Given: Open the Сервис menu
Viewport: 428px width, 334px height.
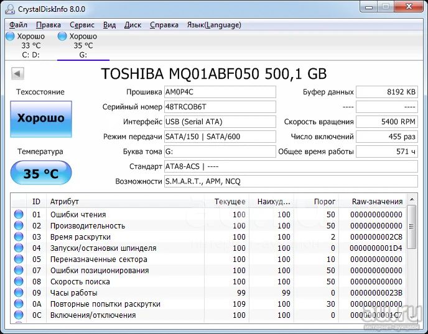Looking at the screenshot, I should click(82, 25).
